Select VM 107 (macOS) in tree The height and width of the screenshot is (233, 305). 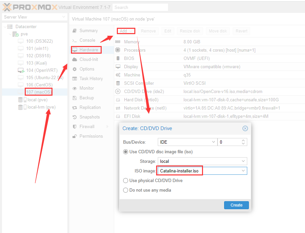[35, 92]
